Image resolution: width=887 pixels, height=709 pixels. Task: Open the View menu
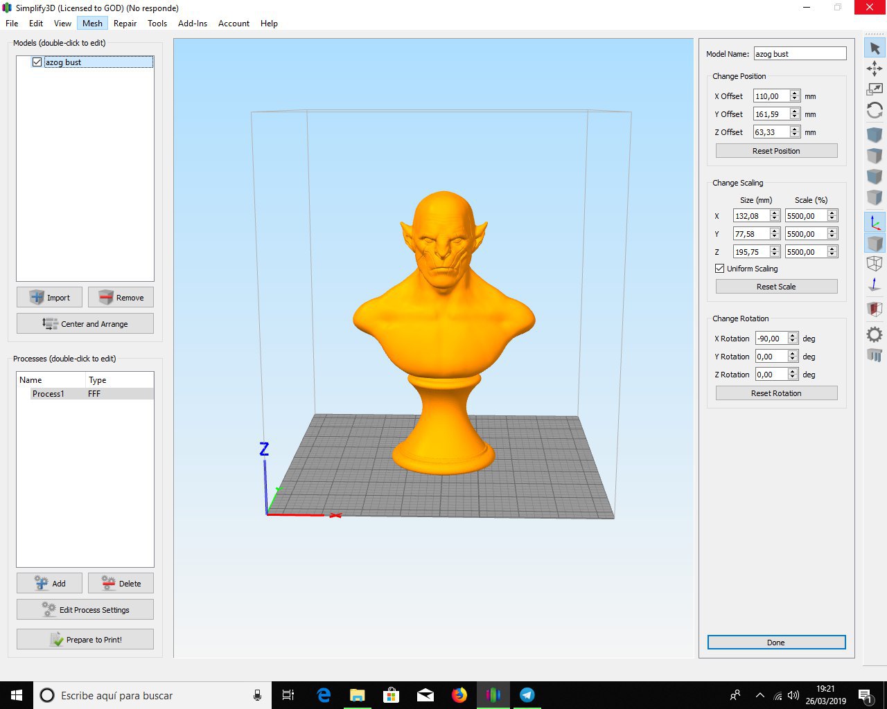(x=62, y=24)
